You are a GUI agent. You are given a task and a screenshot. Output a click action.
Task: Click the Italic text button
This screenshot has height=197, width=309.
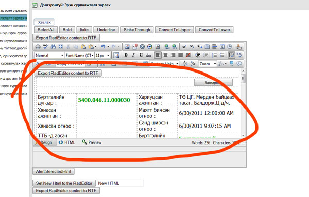coord(84,30)
